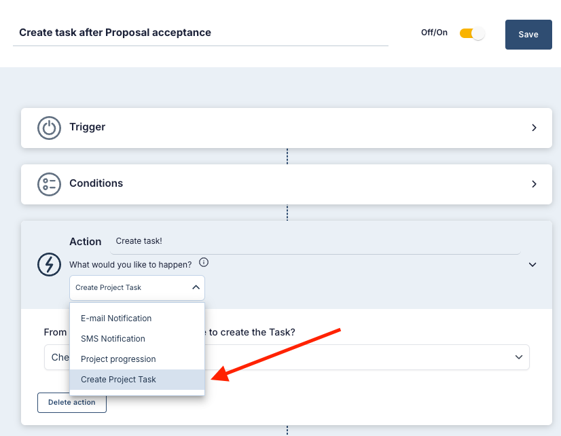561x436 pixels.
Task: Close the Create Project Task dropdown field
Action: point(137,287)
